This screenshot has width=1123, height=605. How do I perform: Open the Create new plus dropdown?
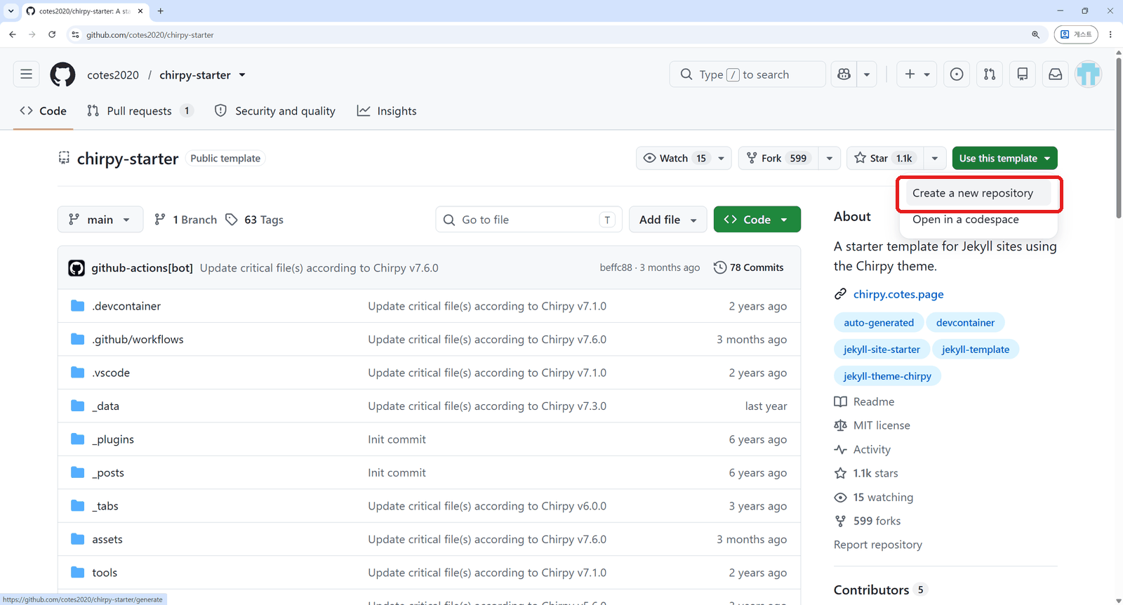[917, 74]
